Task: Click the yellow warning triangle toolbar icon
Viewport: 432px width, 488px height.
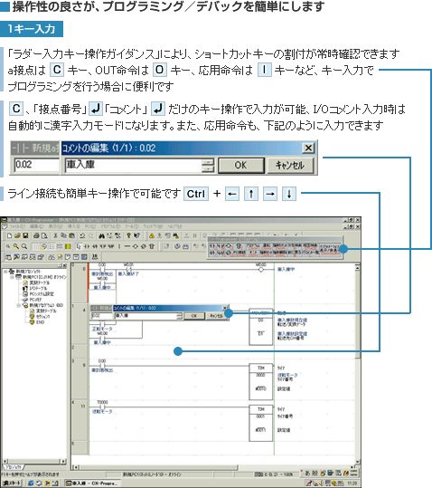Action: pos(152,236)
